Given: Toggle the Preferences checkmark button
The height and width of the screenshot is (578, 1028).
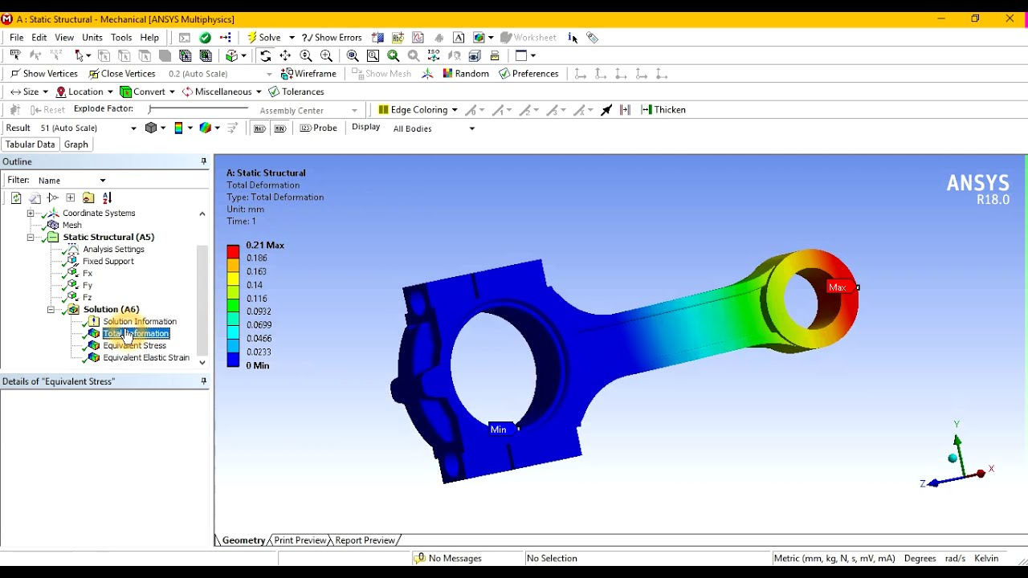Looking at the screenshot, I should pos(528,74).
